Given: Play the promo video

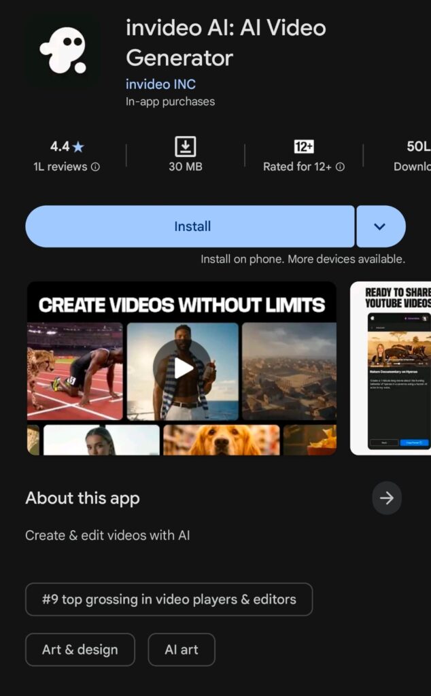Looking at the screenshot, I should (x=182, y=368).
